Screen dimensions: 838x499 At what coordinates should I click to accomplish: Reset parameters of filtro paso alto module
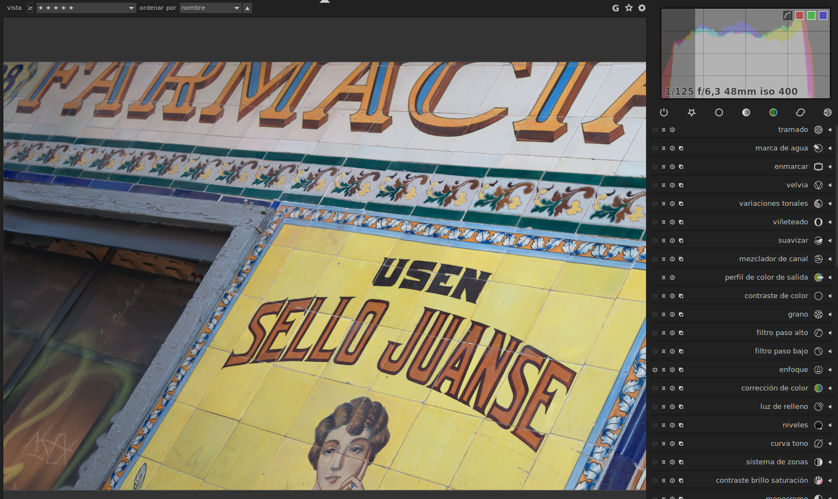click(x=672, y=333)
